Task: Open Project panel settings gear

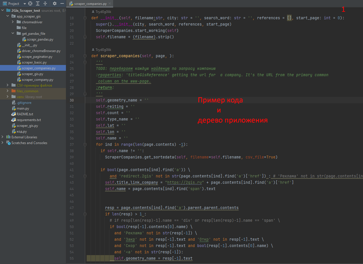Action: pos(55,4)
